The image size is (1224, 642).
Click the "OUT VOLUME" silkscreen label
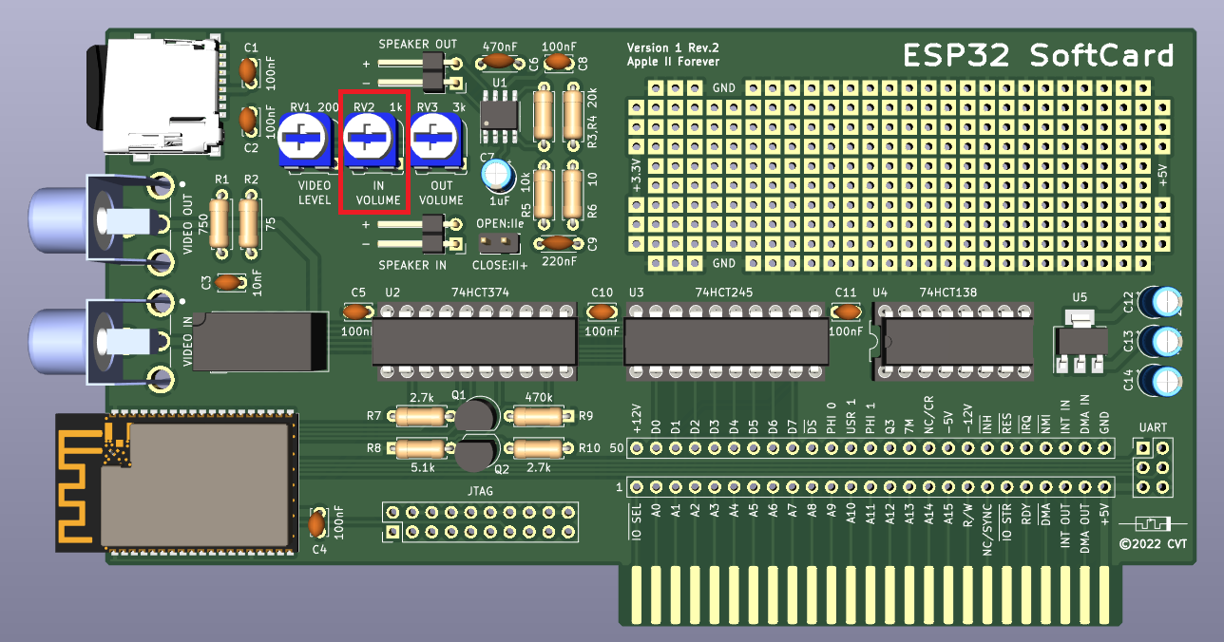(441, 193)
